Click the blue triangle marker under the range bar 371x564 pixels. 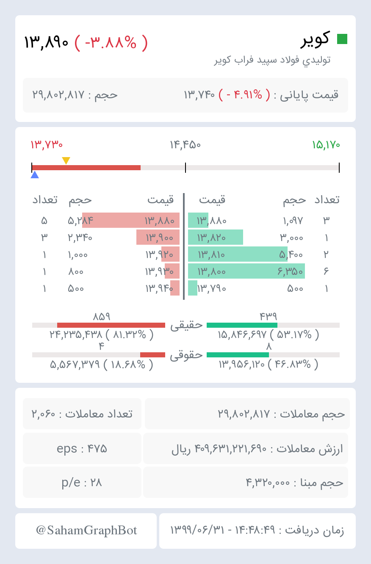[x=35, y=174]
